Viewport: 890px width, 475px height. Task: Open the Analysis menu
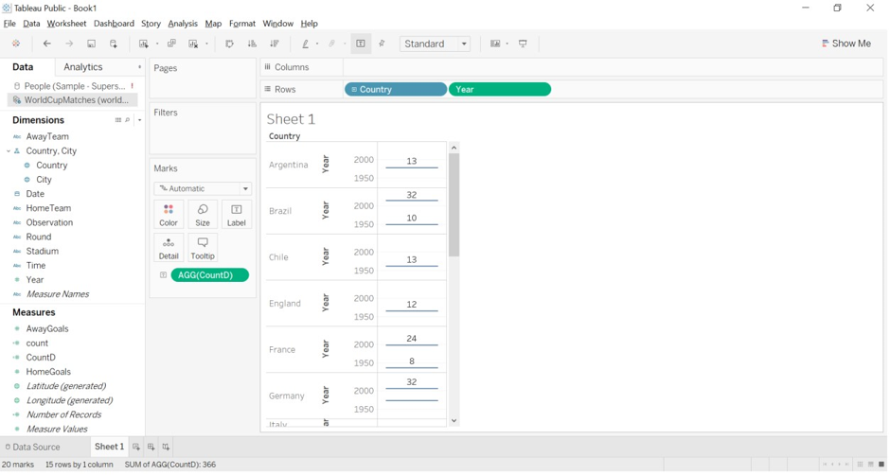(183, 24)
